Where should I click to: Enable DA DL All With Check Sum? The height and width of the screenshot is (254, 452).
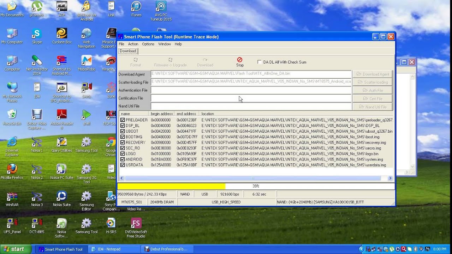tap(260, 62)
